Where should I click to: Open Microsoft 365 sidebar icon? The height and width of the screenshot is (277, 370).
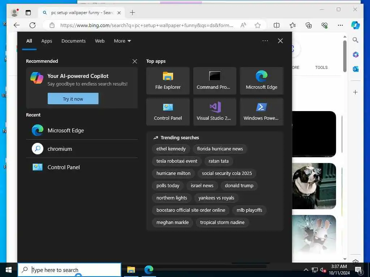[356, 55]
